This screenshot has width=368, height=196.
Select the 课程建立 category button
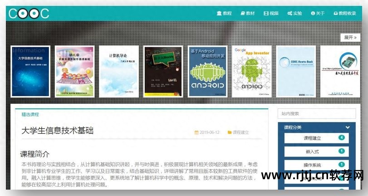pyautogui.click(x=317, y=138)
